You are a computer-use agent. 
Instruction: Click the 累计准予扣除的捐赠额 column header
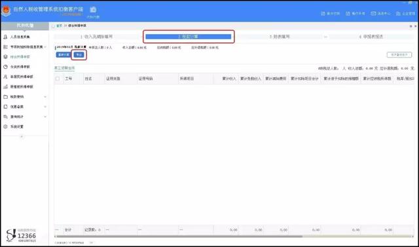[x=341, y=79]
